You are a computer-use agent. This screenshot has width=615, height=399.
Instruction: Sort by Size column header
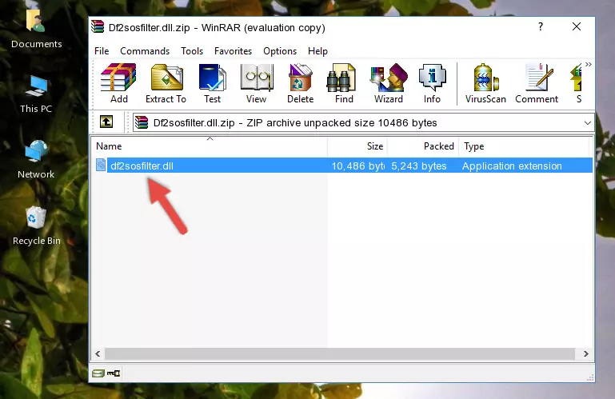357,146
